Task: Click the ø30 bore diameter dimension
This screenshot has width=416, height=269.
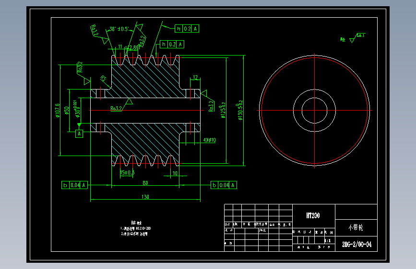Action: (77, 109)
